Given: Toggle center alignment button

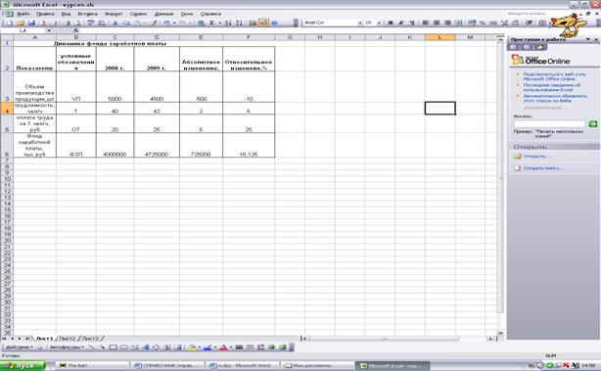Looking at the screenshot, I should [x=437, y=23].
